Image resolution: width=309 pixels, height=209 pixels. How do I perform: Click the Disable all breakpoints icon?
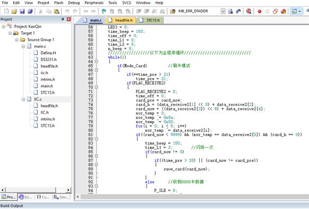point(275,11)
